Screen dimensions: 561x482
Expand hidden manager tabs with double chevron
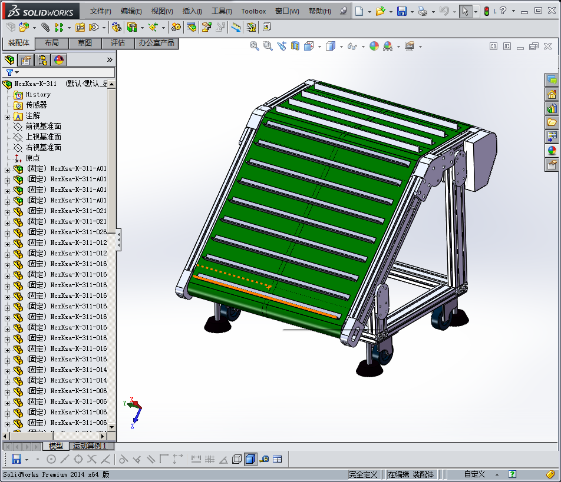[x=110, y=59]
